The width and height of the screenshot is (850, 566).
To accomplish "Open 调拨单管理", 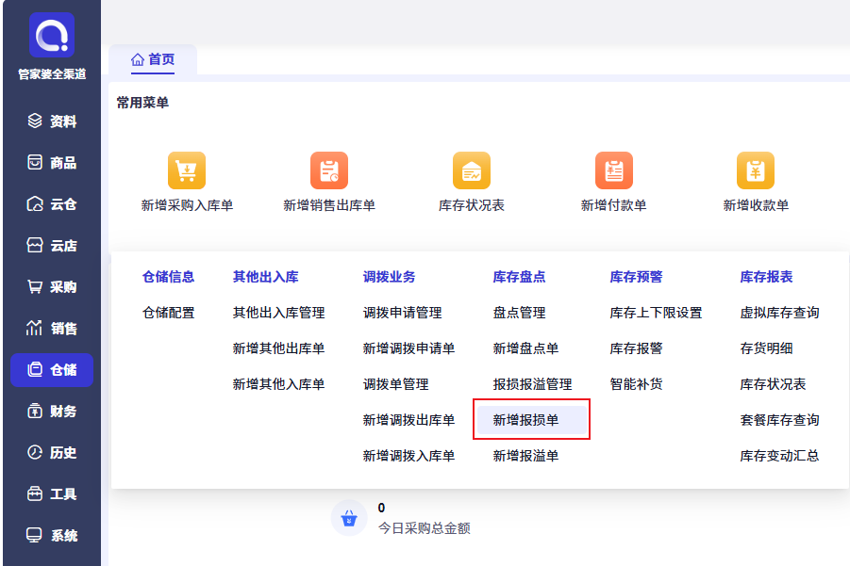I will pos(395,384).
